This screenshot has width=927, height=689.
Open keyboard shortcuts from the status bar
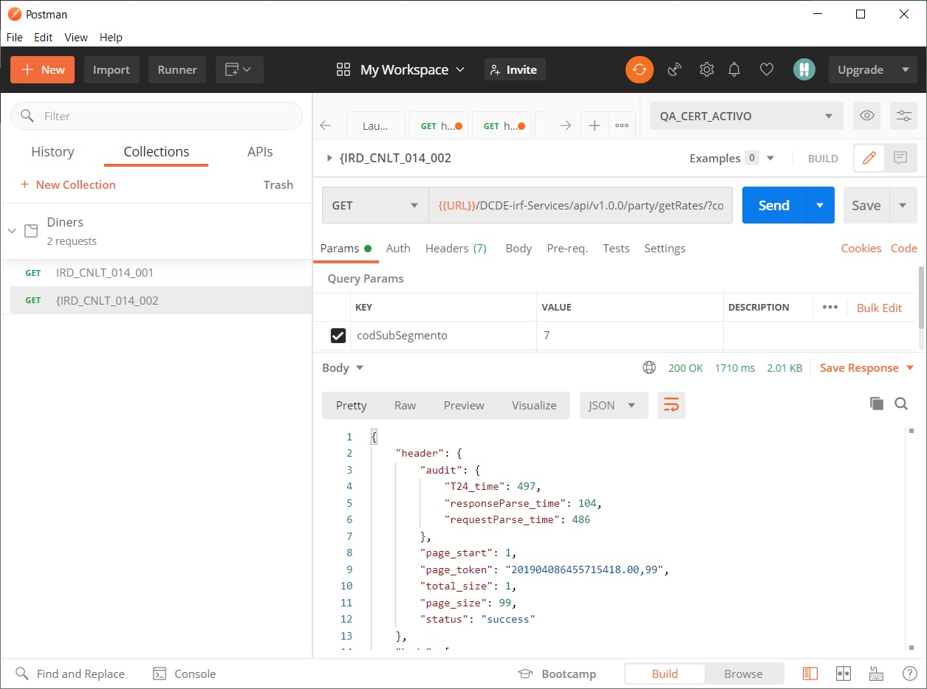(876, 674)
